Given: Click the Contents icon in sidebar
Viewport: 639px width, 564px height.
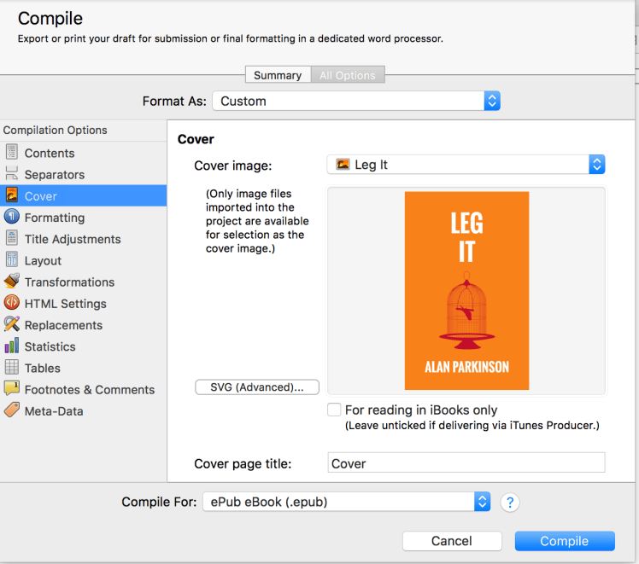Looking at the screenshot, I should tap(12, 153).
